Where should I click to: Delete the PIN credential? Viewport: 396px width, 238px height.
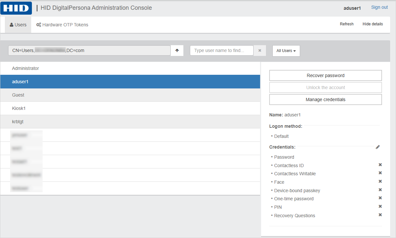click(380, 206)
